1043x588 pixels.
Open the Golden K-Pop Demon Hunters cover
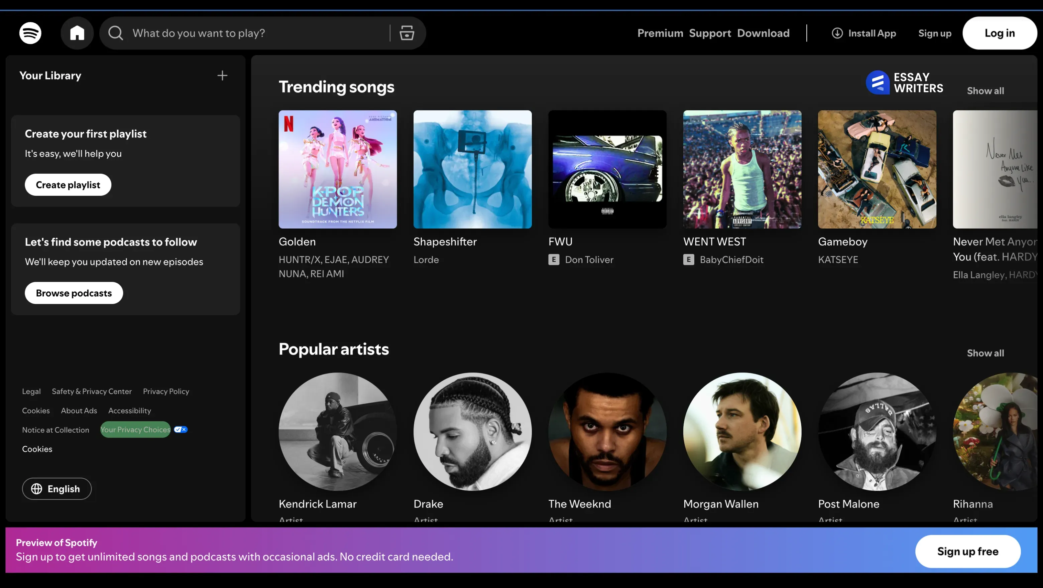point(338,170)
